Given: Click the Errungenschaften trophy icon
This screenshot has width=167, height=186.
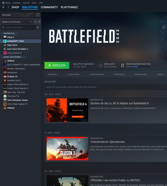Looking at the screenshot, I should point(122,65).
